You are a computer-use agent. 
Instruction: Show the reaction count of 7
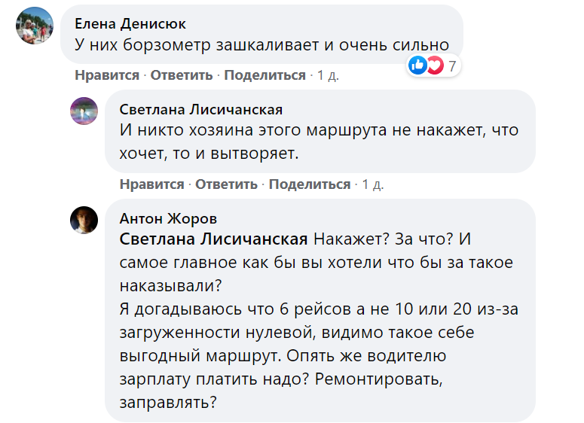452,66
